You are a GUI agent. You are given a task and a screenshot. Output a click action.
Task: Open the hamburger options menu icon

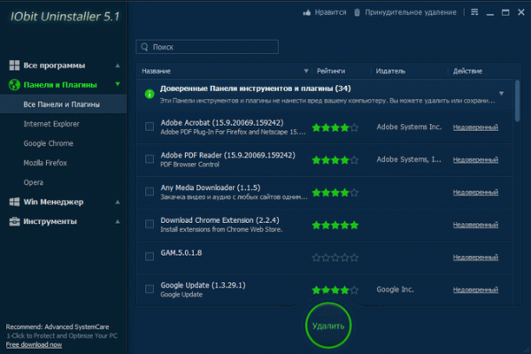point(474,12)
